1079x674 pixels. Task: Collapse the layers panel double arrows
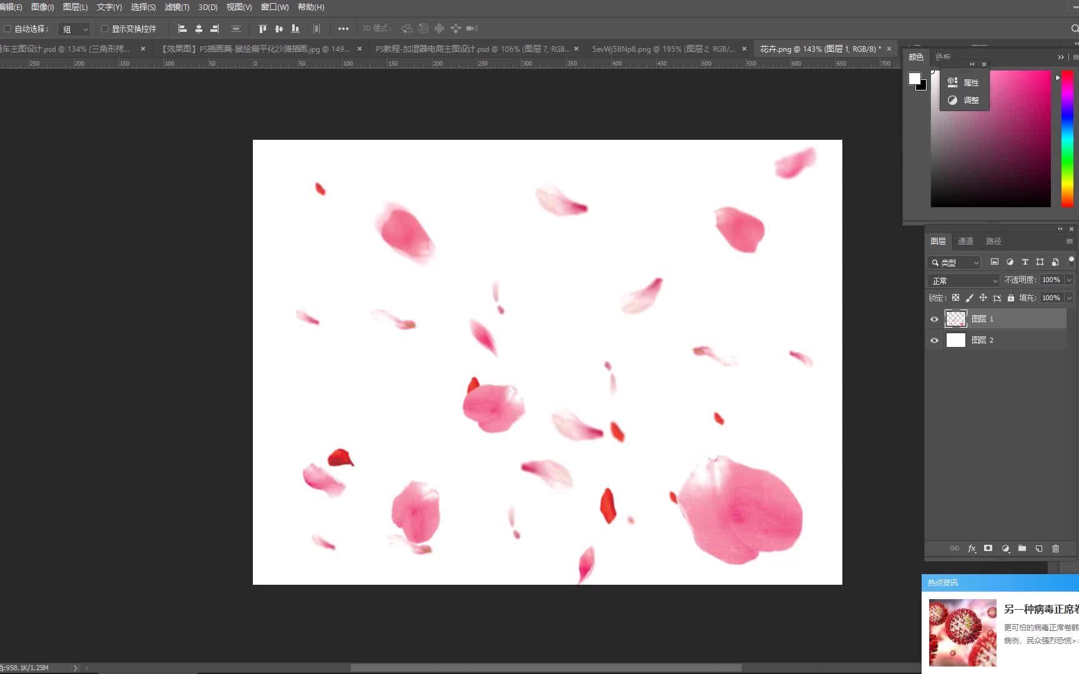(x=1060, y=229)
